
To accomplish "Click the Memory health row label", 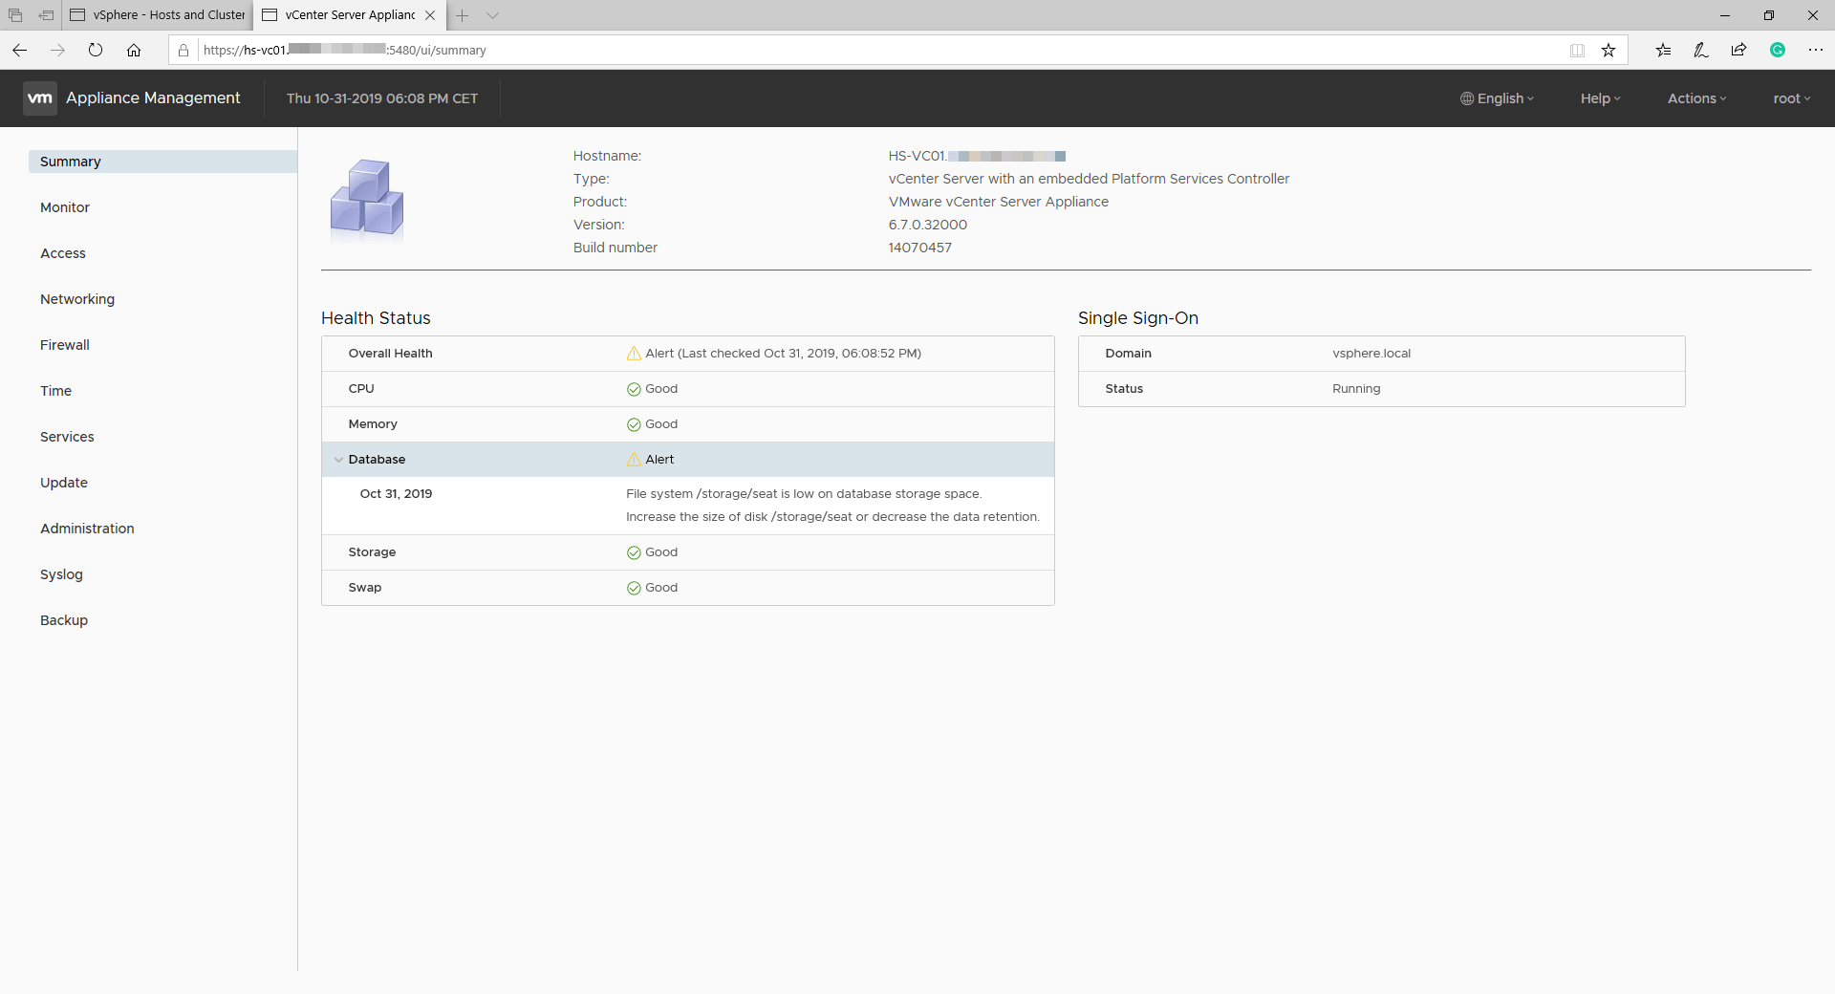I will (373, 424).
